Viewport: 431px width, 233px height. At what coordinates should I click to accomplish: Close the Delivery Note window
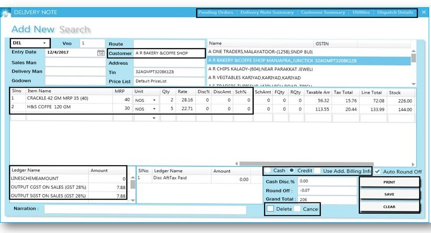(424, 12)
